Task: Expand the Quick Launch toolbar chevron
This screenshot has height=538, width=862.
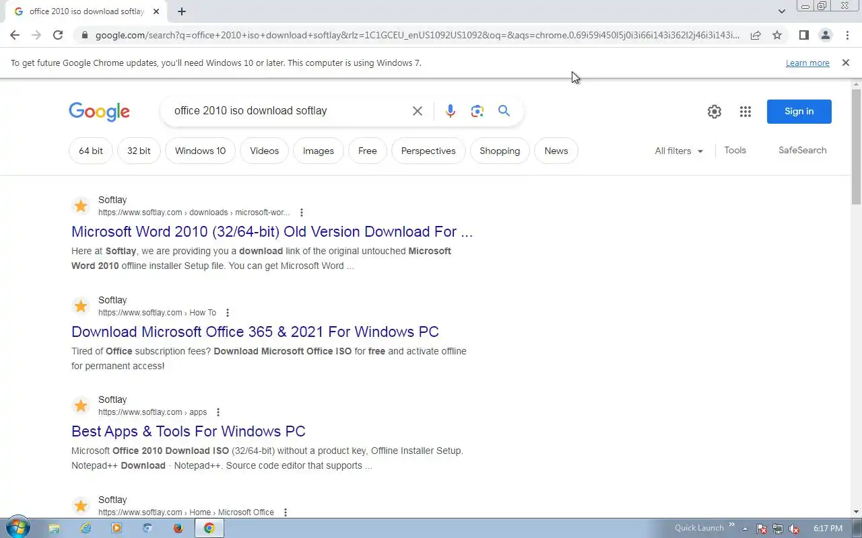Action: tap(731, 525)
